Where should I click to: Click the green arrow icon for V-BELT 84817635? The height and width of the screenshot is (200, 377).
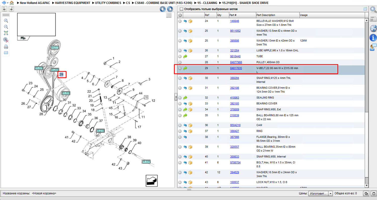tap(185, 68)
